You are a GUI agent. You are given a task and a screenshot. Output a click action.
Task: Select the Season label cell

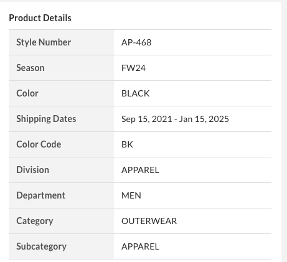tap(61, 68)
